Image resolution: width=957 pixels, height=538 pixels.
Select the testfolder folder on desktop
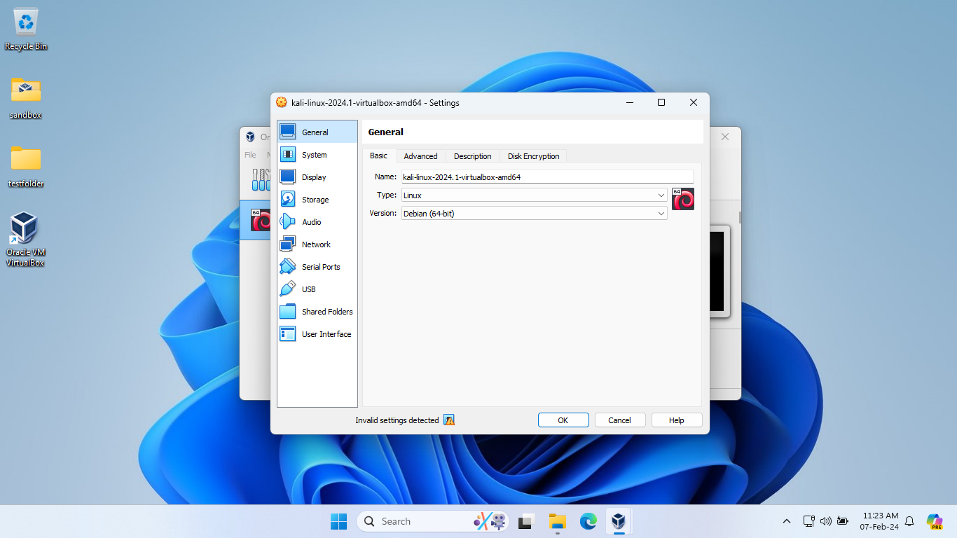(x=26, y=167)
